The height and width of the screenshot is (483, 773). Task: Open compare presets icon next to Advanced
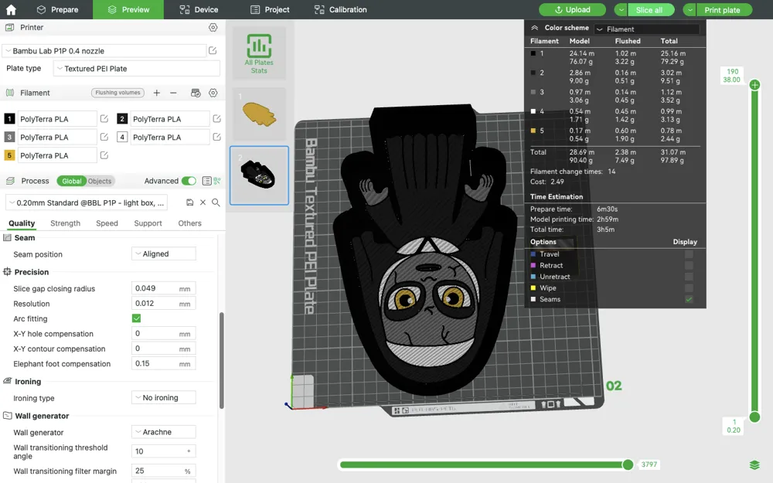[x=217, y=181]
